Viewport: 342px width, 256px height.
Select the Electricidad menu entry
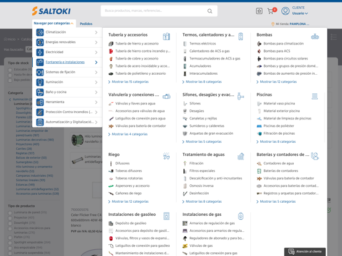coord(67,52)
